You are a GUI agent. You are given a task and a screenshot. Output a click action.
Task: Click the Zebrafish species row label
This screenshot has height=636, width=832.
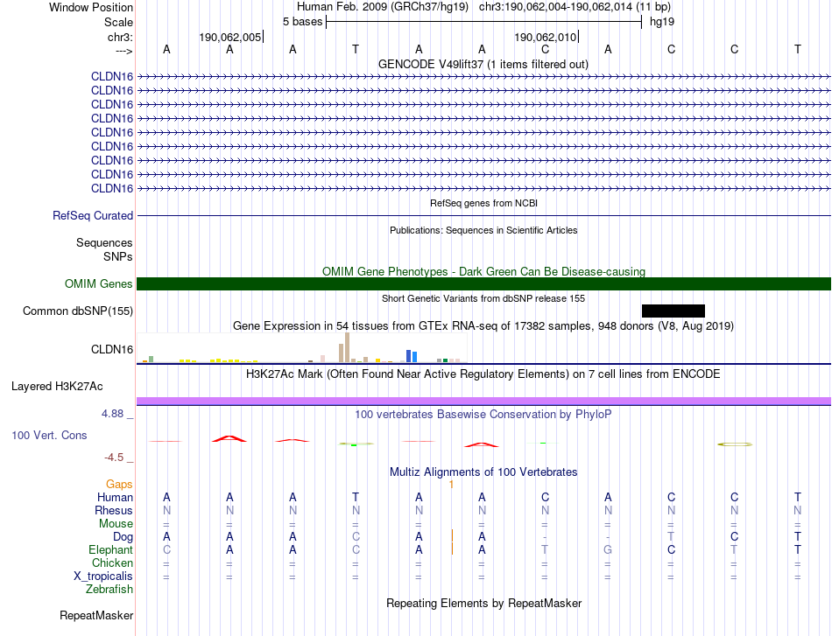(109, 590)
